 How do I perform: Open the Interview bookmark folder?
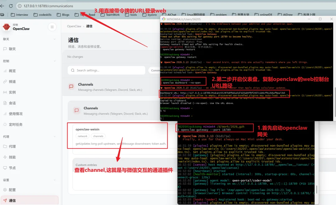[x=19, y=15]
